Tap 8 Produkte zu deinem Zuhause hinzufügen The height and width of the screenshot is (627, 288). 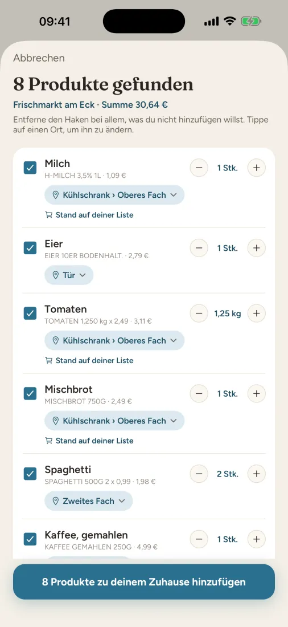(x=144, y=582)
